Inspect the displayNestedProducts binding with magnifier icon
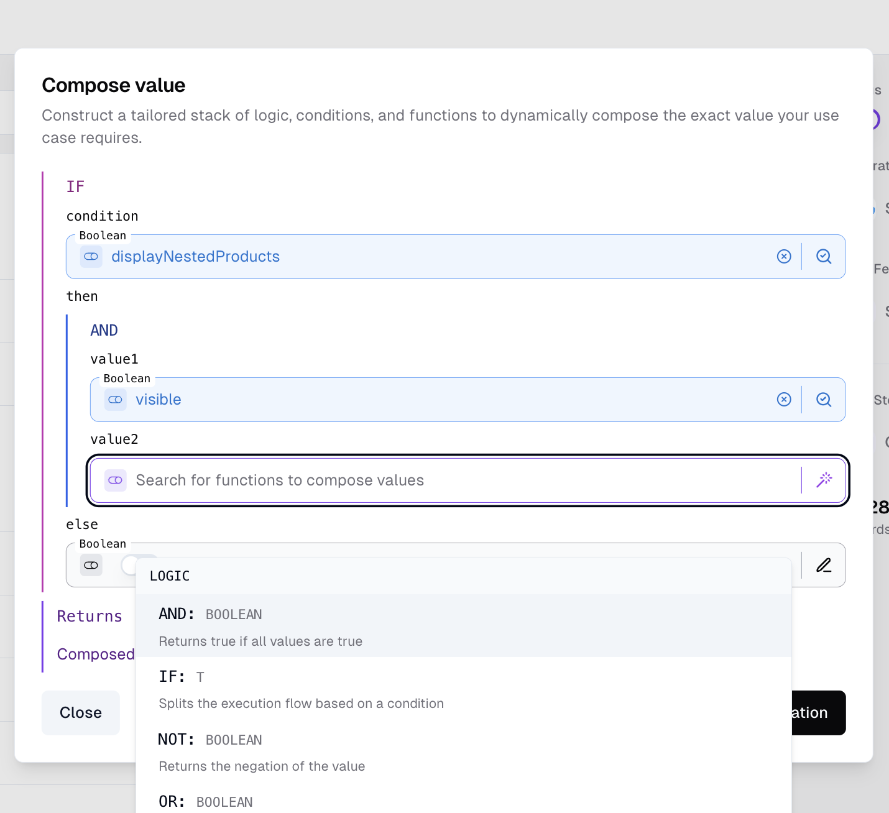 (824, 256)
